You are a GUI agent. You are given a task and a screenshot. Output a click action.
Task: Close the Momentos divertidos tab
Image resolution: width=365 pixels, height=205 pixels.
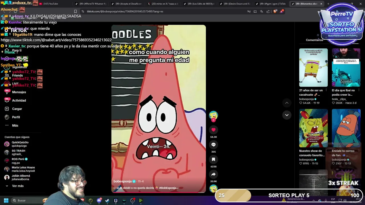(321, 4)
